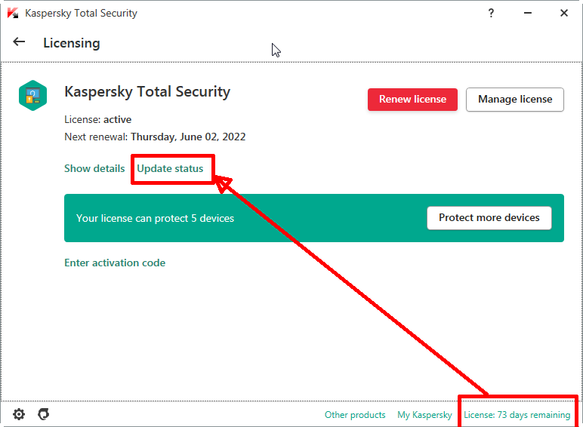Click Protect more devices button
The image size is (583, 427).
point(489,218)
